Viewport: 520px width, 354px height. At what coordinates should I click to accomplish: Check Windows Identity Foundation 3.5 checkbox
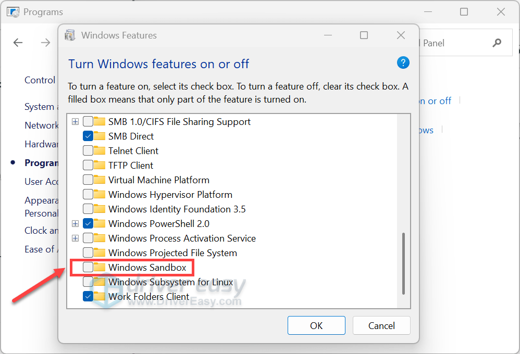[88, 209]
